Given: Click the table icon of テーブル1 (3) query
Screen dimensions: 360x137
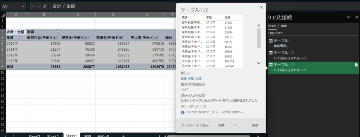Looking at the screenshot, I should tap(271, 65).
